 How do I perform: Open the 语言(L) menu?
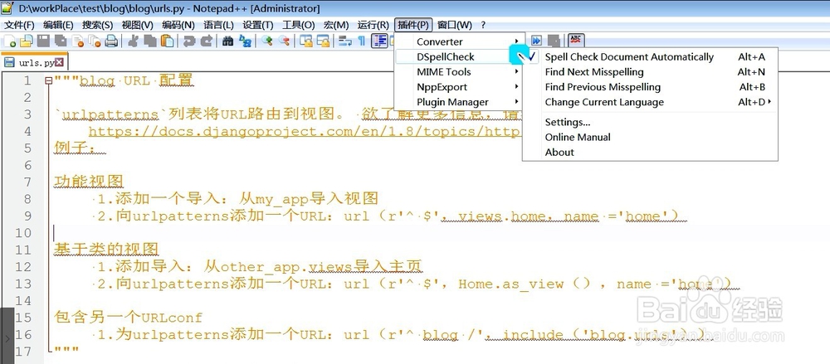[218, 25]
